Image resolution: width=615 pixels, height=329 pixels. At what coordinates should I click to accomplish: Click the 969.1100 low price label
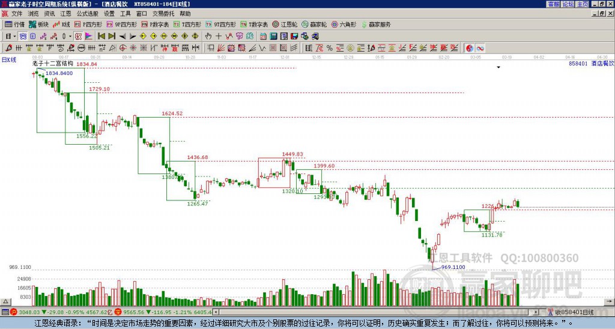coord(453,267)
